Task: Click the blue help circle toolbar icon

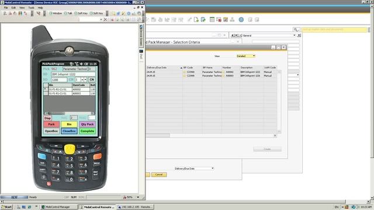Action: (x=241, y=19)
